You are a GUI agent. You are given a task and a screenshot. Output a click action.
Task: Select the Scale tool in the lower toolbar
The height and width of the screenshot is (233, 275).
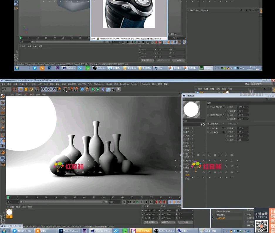coord(26,89)
